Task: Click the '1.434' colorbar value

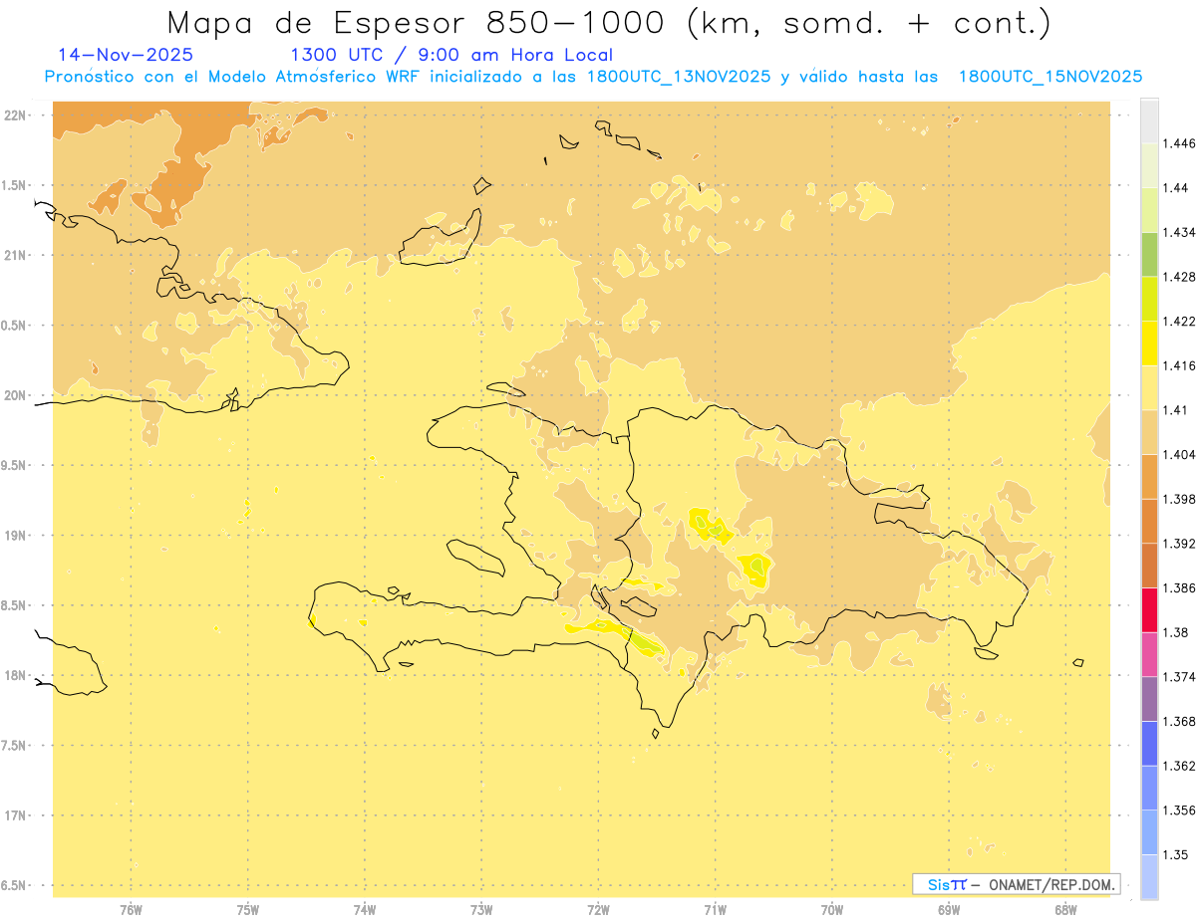Action: click(x=1181, y=232)
